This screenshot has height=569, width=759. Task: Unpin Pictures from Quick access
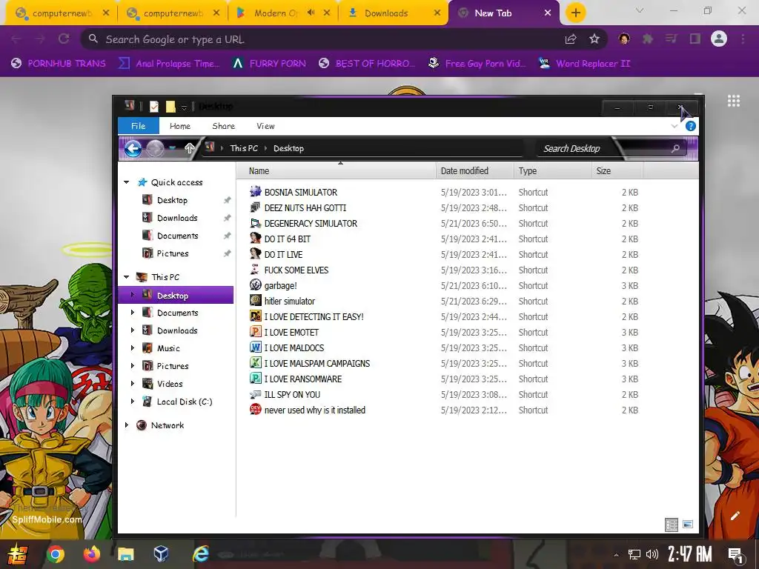tap(227, 253)
